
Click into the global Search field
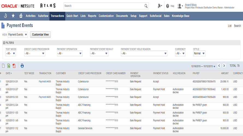pos(104,6)
